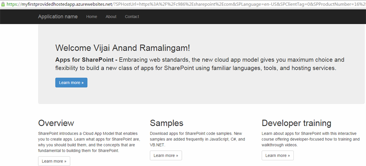Go to the Home nav item

pos(91,16)
